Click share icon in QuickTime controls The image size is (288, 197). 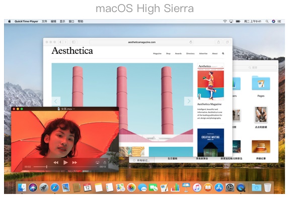click(105, 162)
